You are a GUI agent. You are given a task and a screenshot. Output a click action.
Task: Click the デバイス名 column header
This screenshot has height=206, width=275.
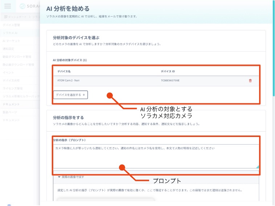tap(64, 71)
